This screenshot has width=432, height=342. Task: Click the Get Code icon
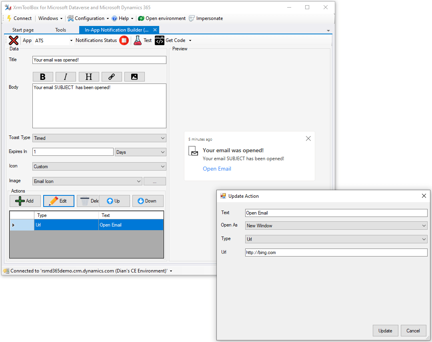[x=160, y=40]
